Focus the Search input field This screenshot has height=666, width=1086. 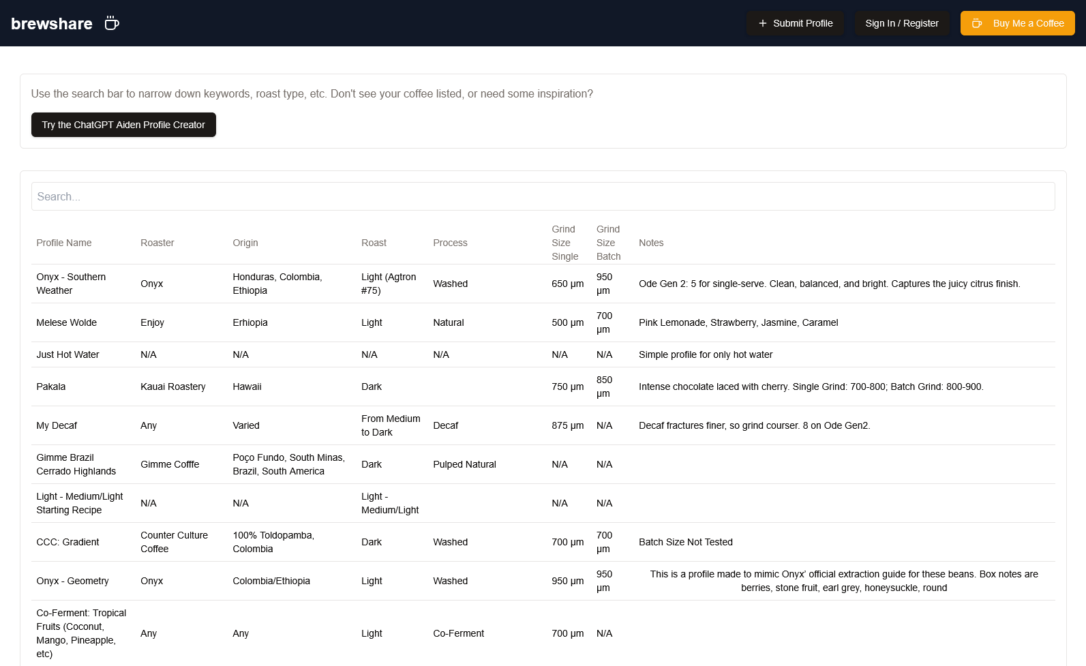point(543,196)
